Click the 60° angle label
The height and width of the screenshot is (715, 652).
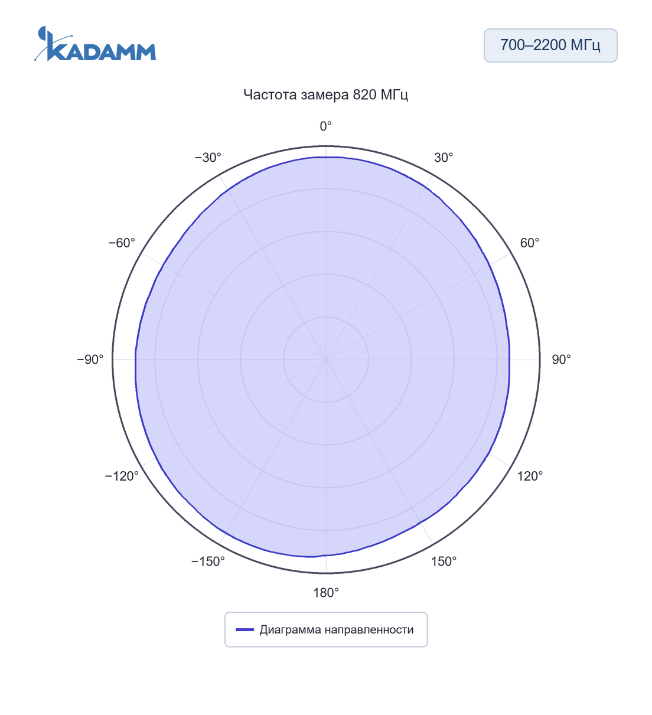coord(530,243)
